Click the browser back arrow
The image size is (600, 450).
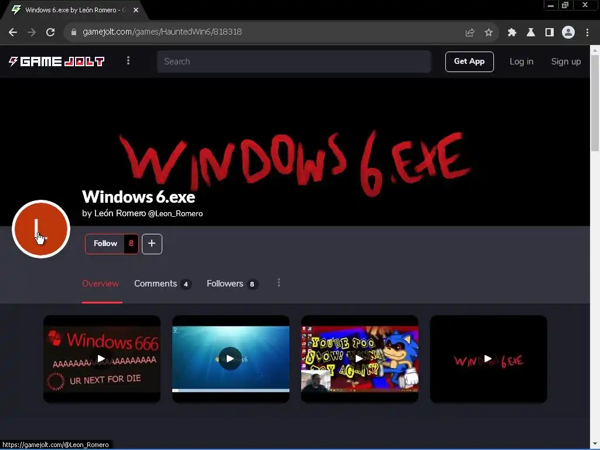coord(13,32)
